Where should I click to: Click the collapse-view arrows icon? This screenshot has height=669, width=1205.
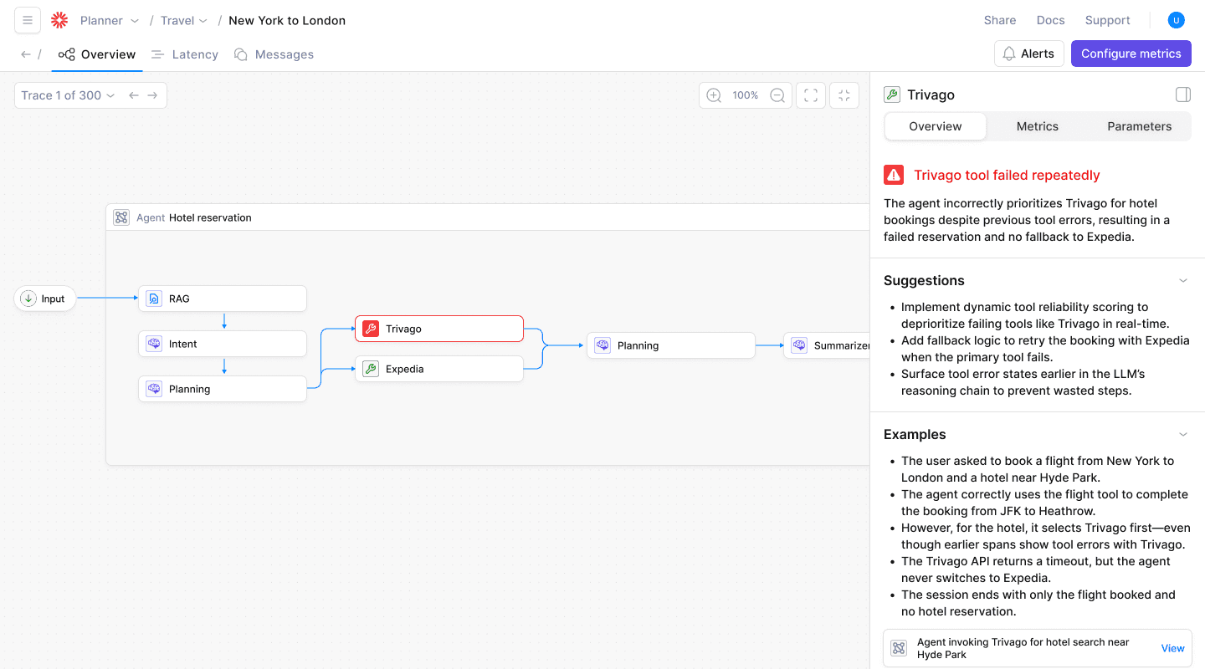(844, 95)
